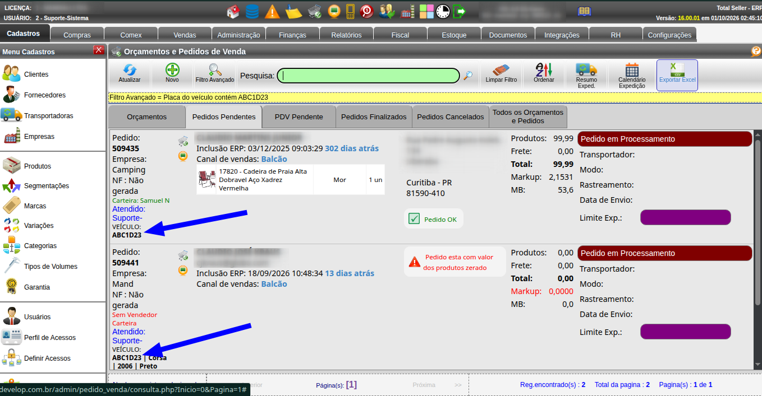Screen dimensions: 762x396
Task: Click the four colored squares icon
Action: 426,11
